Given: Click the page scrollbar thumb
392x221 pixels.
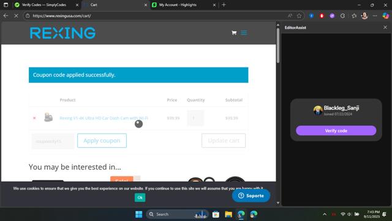Looking at the screenshot, I should (x=277, y=45).
